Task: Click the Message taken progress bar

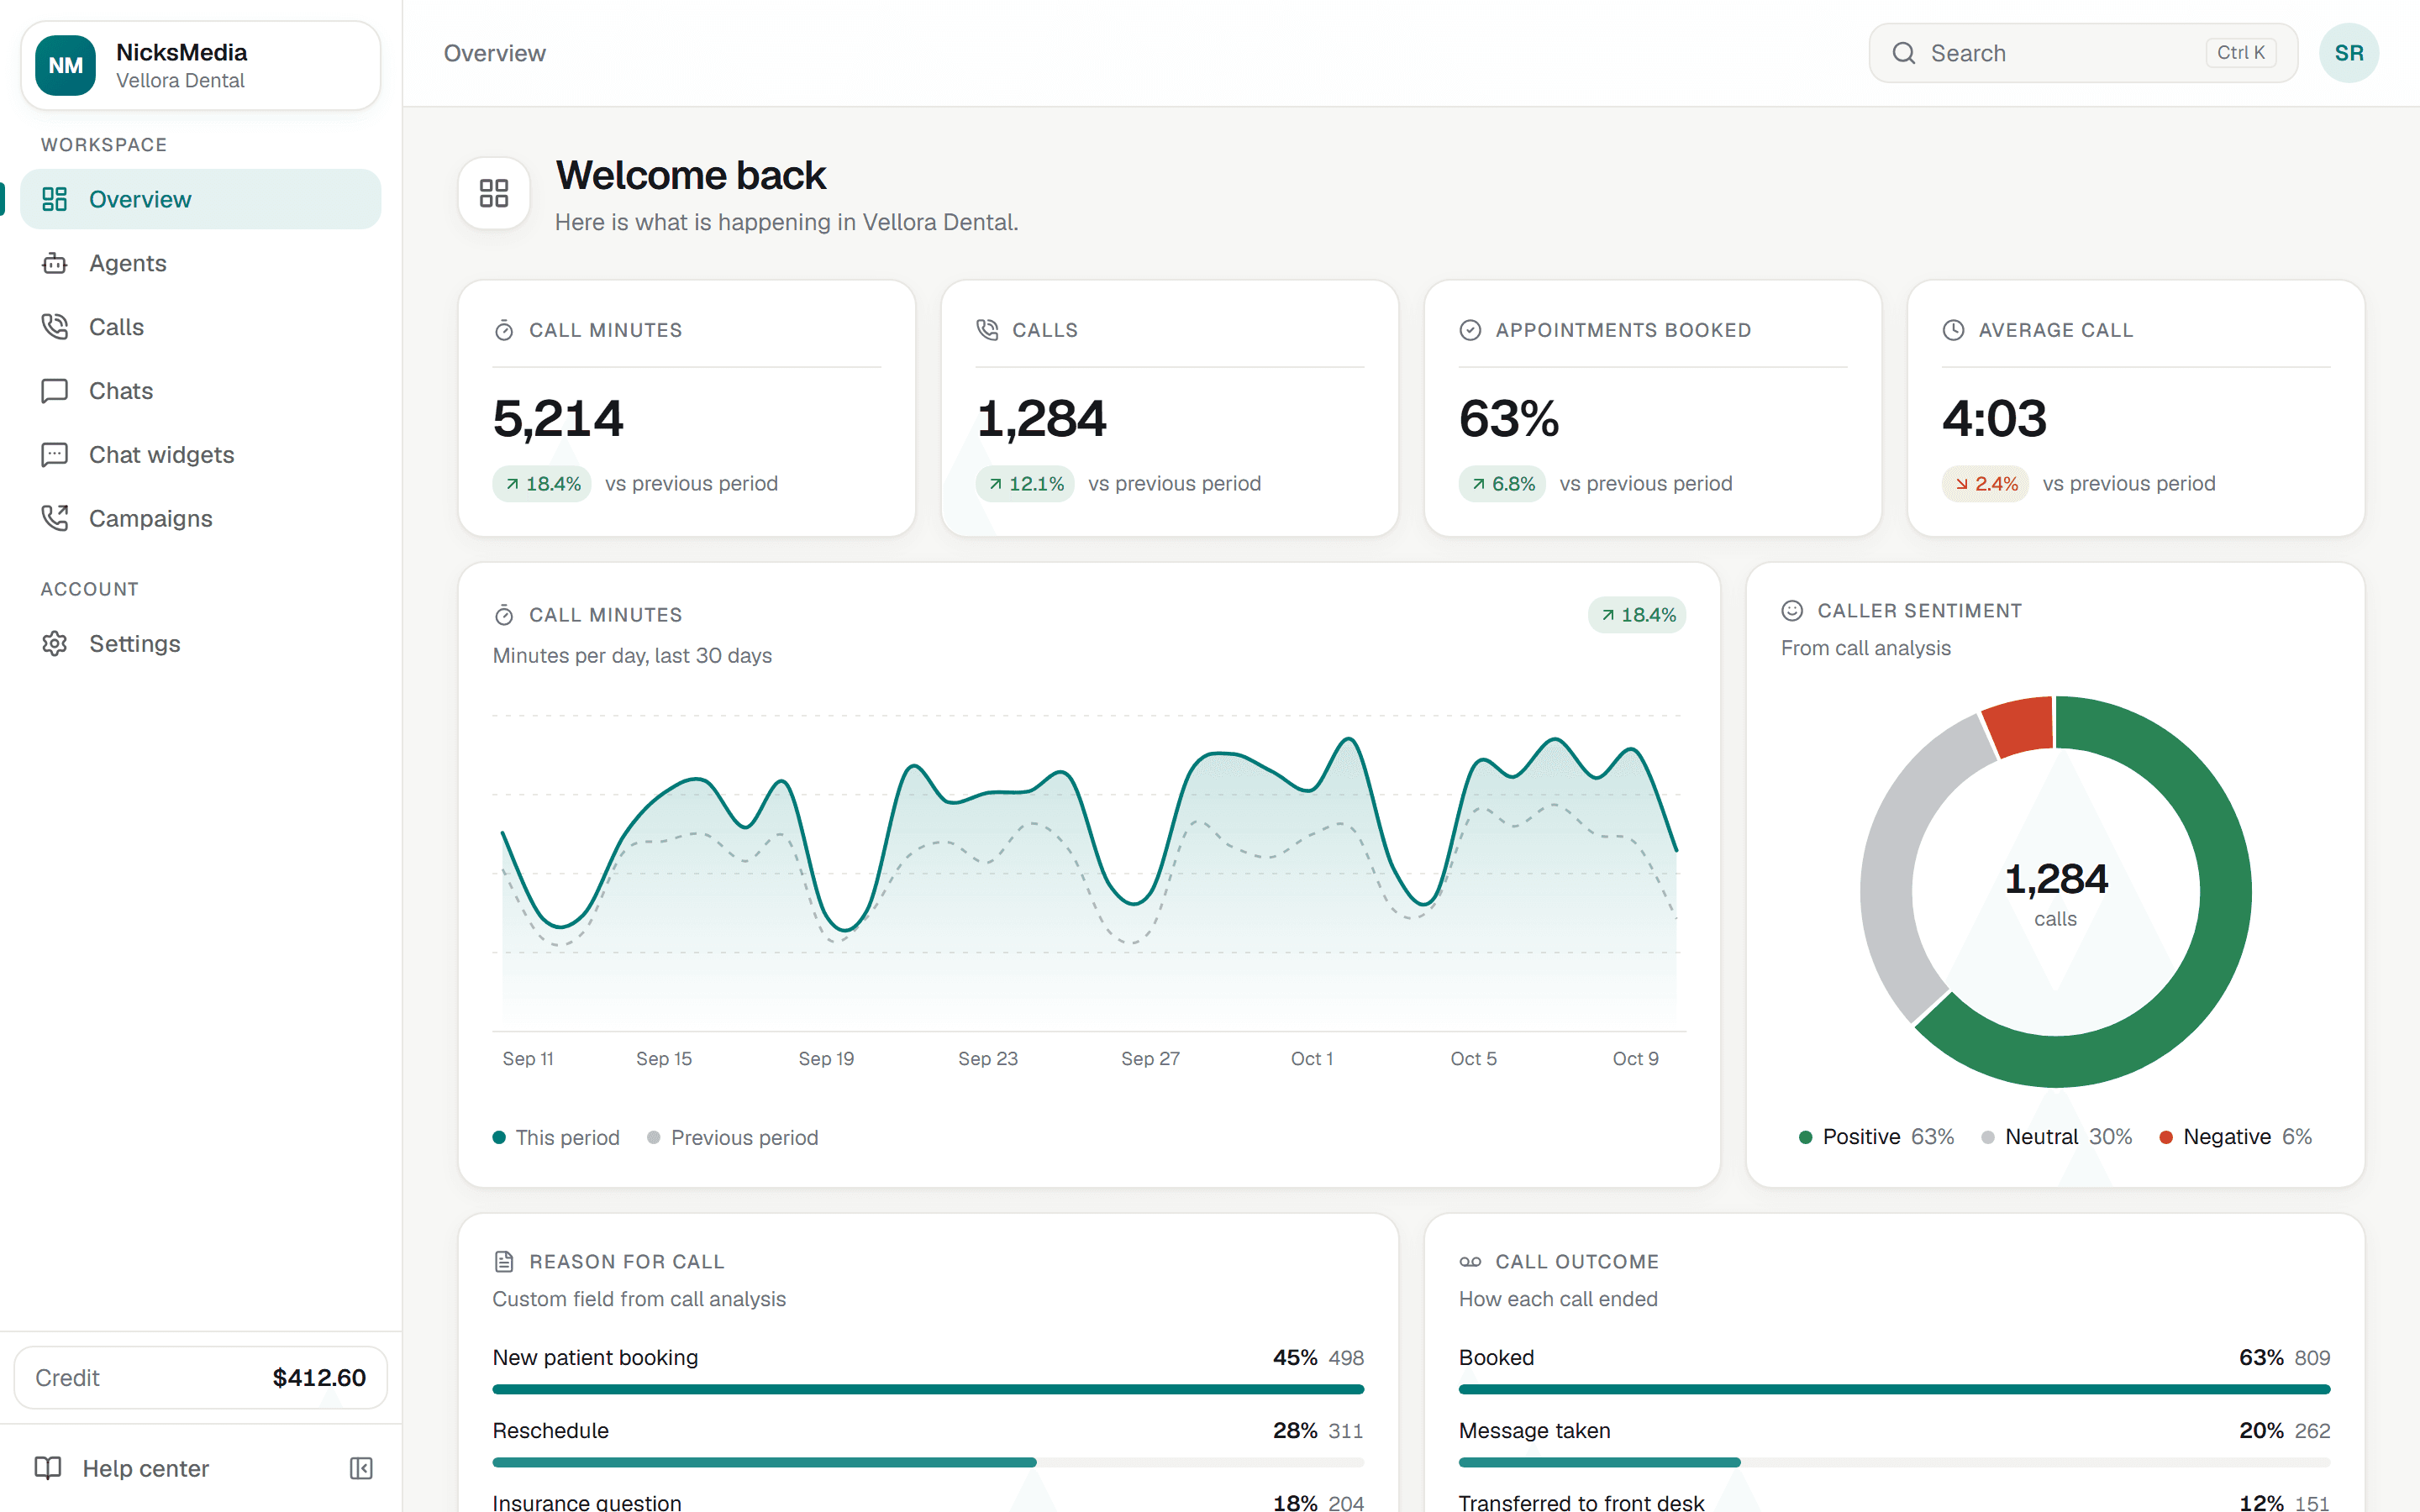Action: pyautogui.click(x=1894, y=1462)
